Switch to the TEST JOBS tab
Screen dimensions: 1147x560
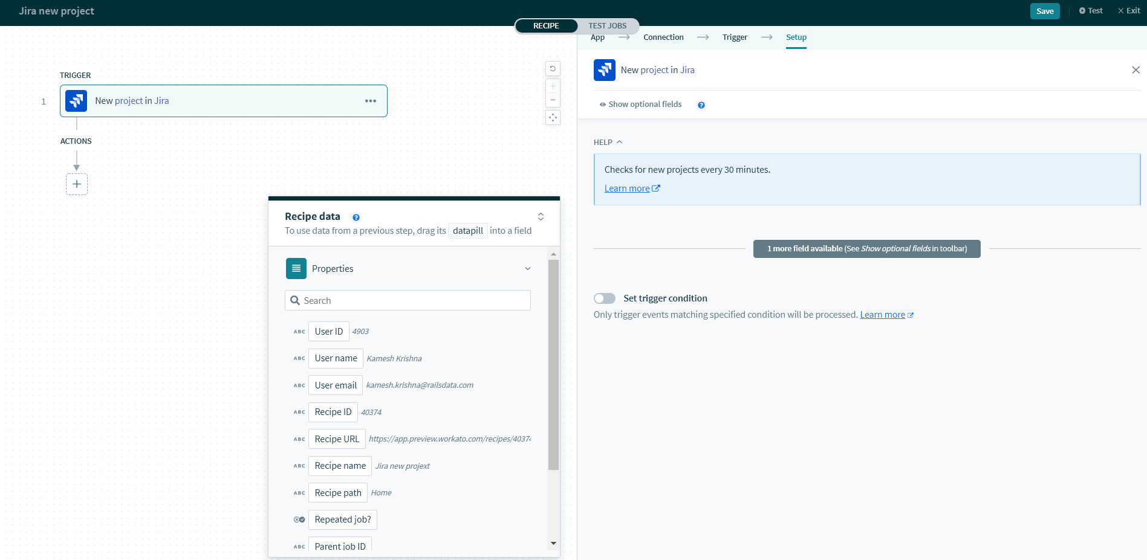pos(607,26)
